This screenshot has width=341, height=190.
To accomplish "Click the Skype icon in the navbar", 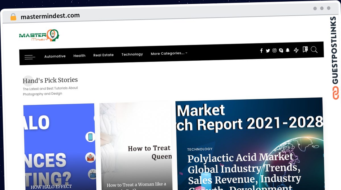I will point(281,50).
